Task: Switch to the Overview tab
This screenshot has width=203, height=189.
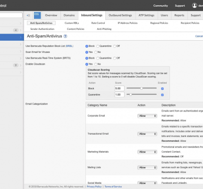Action: tap(51, 15)
